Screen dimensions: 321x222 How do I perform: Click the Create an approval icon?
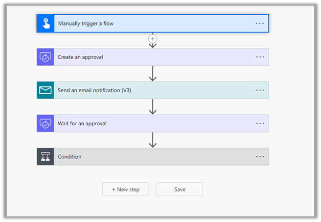point(45,57)
